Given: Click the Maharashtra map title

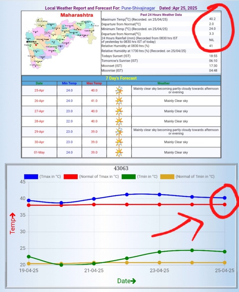Looking at the screenshot, I should pyautogui.click(x=77, y=15).
